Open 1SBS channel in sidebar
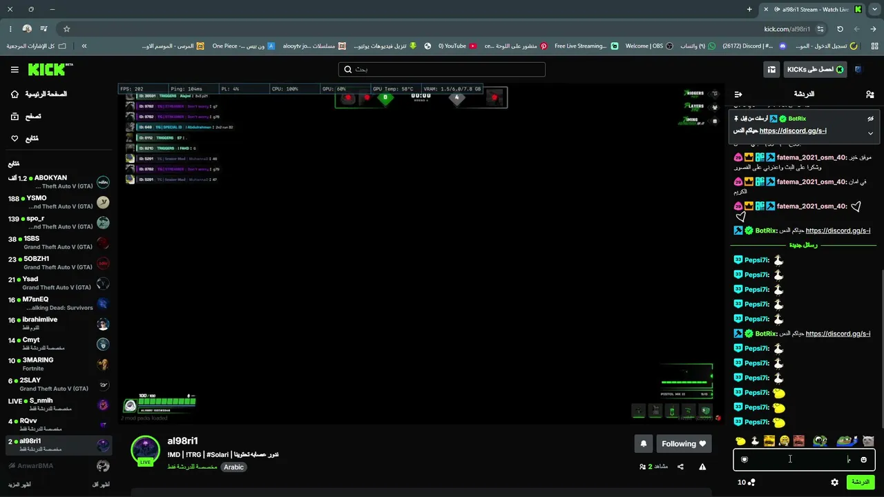 tap(58, 243)
